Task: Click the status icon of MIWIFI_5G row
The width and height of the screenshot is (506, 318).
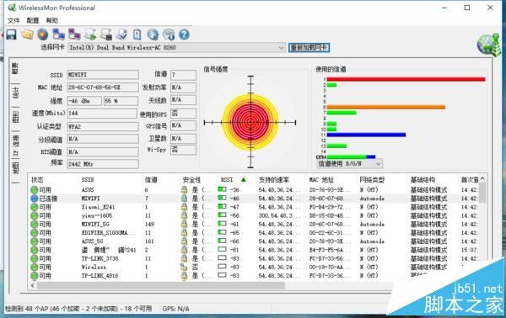Action: 35,224
